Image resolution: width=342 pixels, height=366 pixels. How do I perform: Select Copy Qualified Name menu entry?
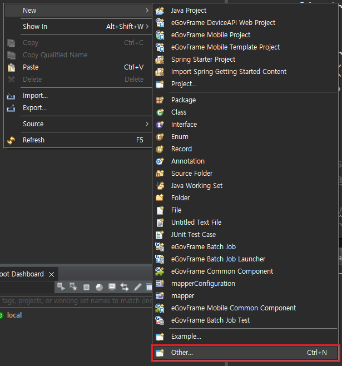pyautogui.click(x=78, y=55)
